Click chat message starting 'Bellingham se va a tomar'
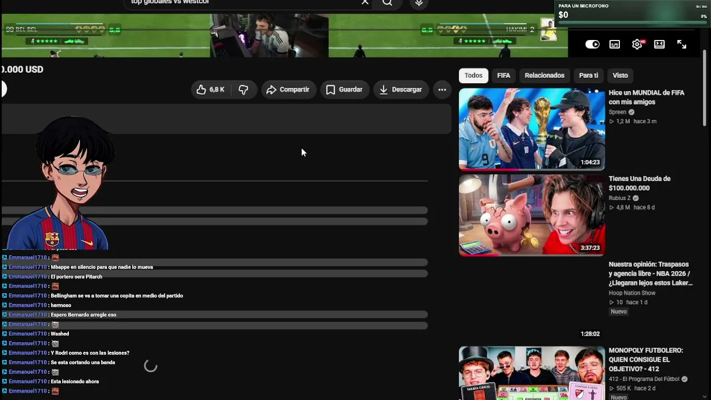This screenshot has width=711, height=400. point(117,296)
